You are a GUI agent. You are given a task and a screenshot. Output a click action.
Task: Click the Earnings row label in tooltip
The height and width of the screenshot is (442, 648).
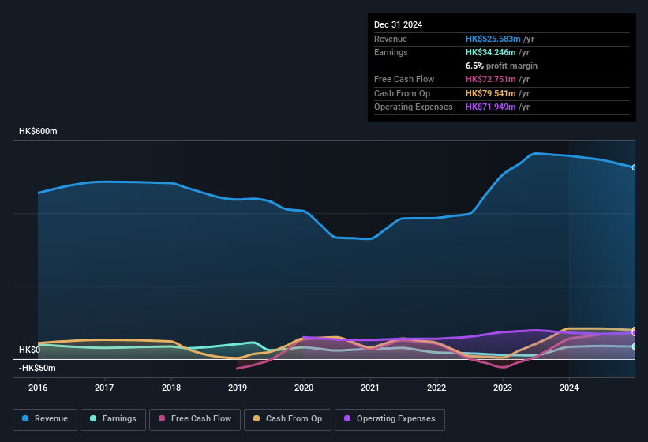point(391,52)
